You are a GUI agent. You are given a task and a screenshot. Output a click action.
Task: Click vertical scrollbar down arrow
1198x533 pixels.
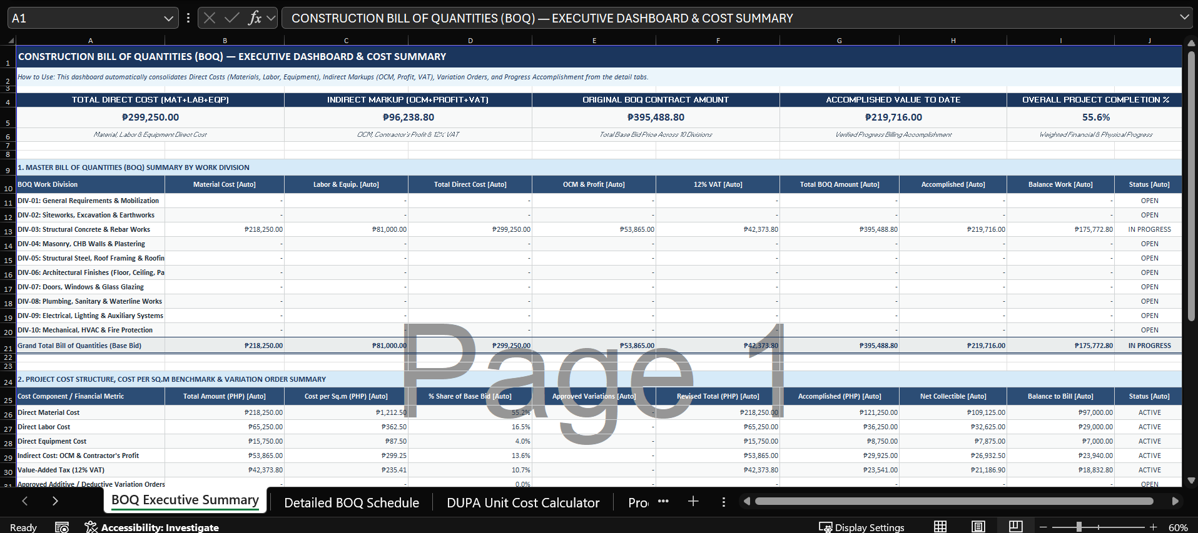pyautogui.click(x=1191, y=481)
